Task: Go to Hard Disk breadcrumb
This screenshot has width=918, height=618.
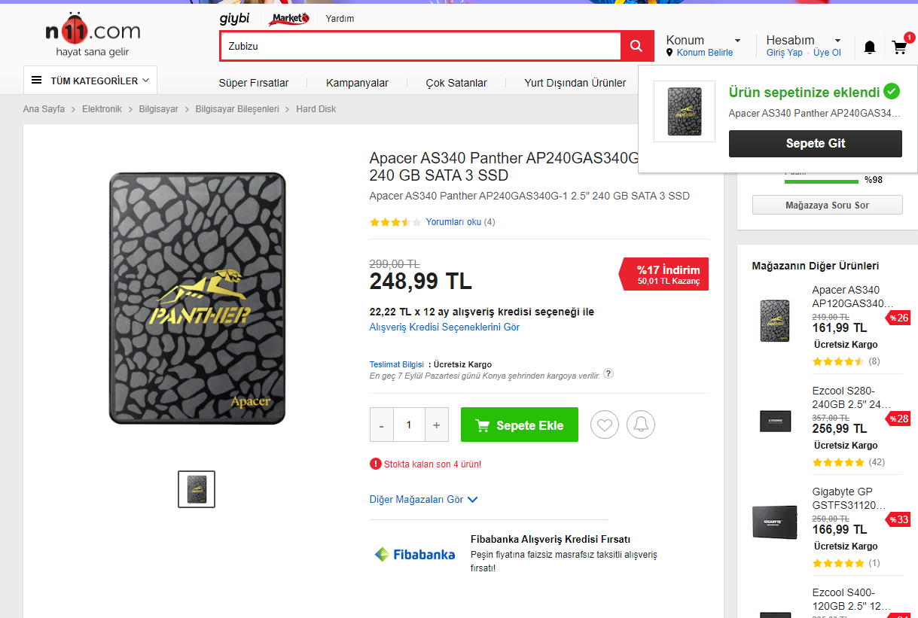Action: click(316, 109)
